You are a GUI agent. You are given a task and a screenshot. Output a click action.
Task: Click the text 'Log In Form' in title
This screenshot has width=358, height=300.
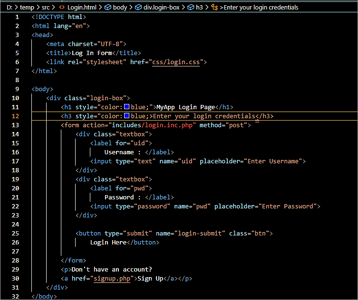pos(92,53)
